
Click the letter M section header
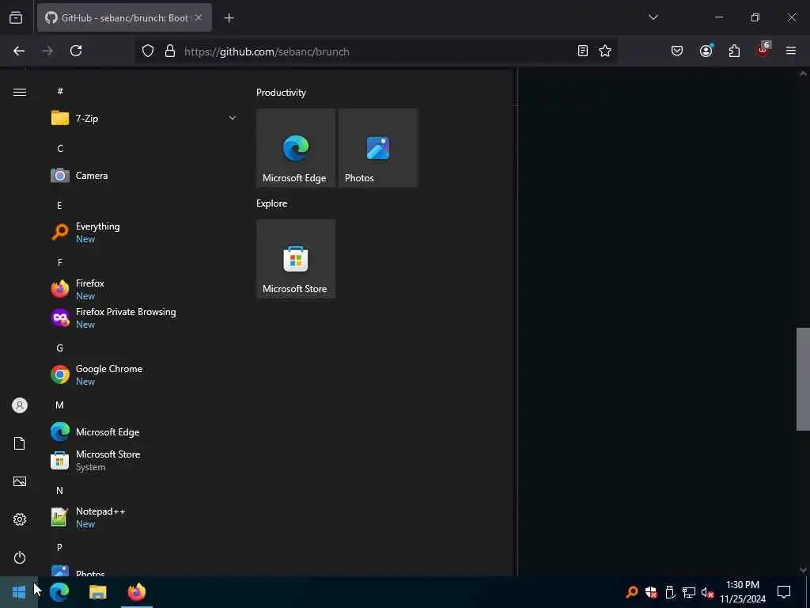click(60, 405)
